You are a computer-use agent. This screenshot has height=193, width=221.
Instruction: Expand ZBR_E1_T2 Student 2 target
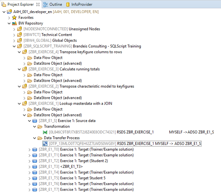pyautogui.click(x=29, y=161)
